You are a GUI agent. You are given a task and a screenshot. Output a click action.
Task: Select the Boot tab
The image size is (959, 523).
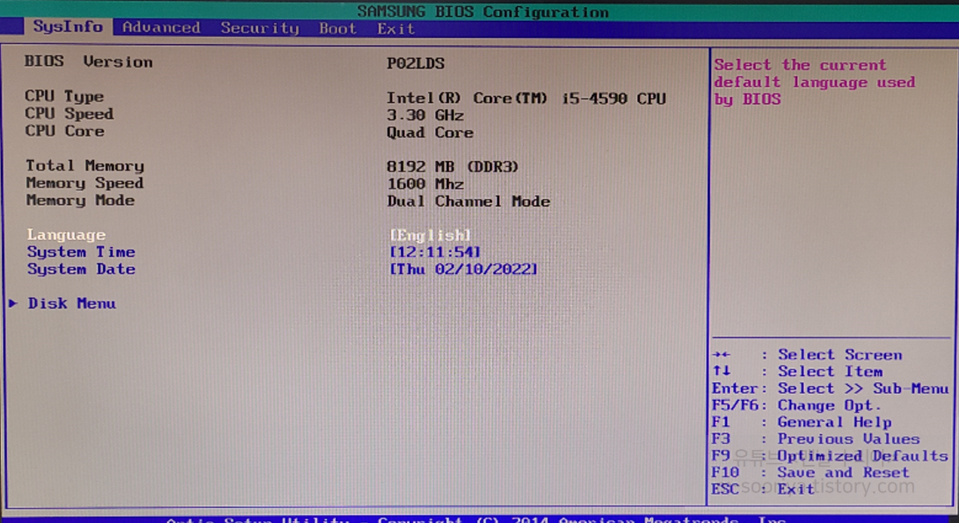338,28
